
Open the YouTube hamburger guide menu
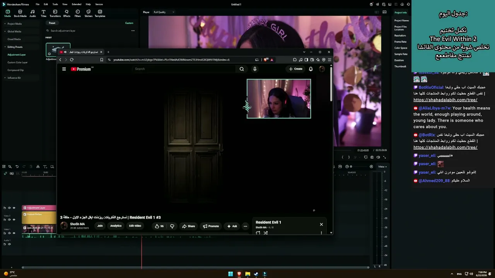pos(64,69)
